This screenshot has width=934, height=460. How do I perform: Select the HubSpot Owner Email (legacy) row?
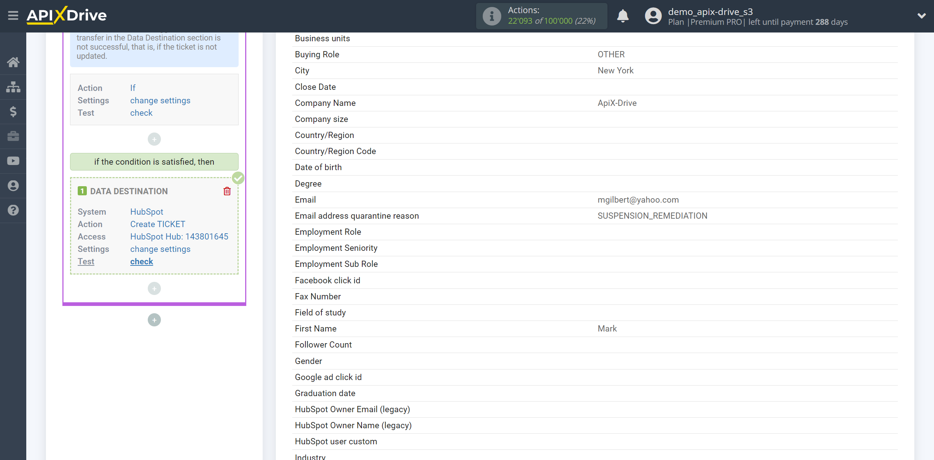pos(595,409)
